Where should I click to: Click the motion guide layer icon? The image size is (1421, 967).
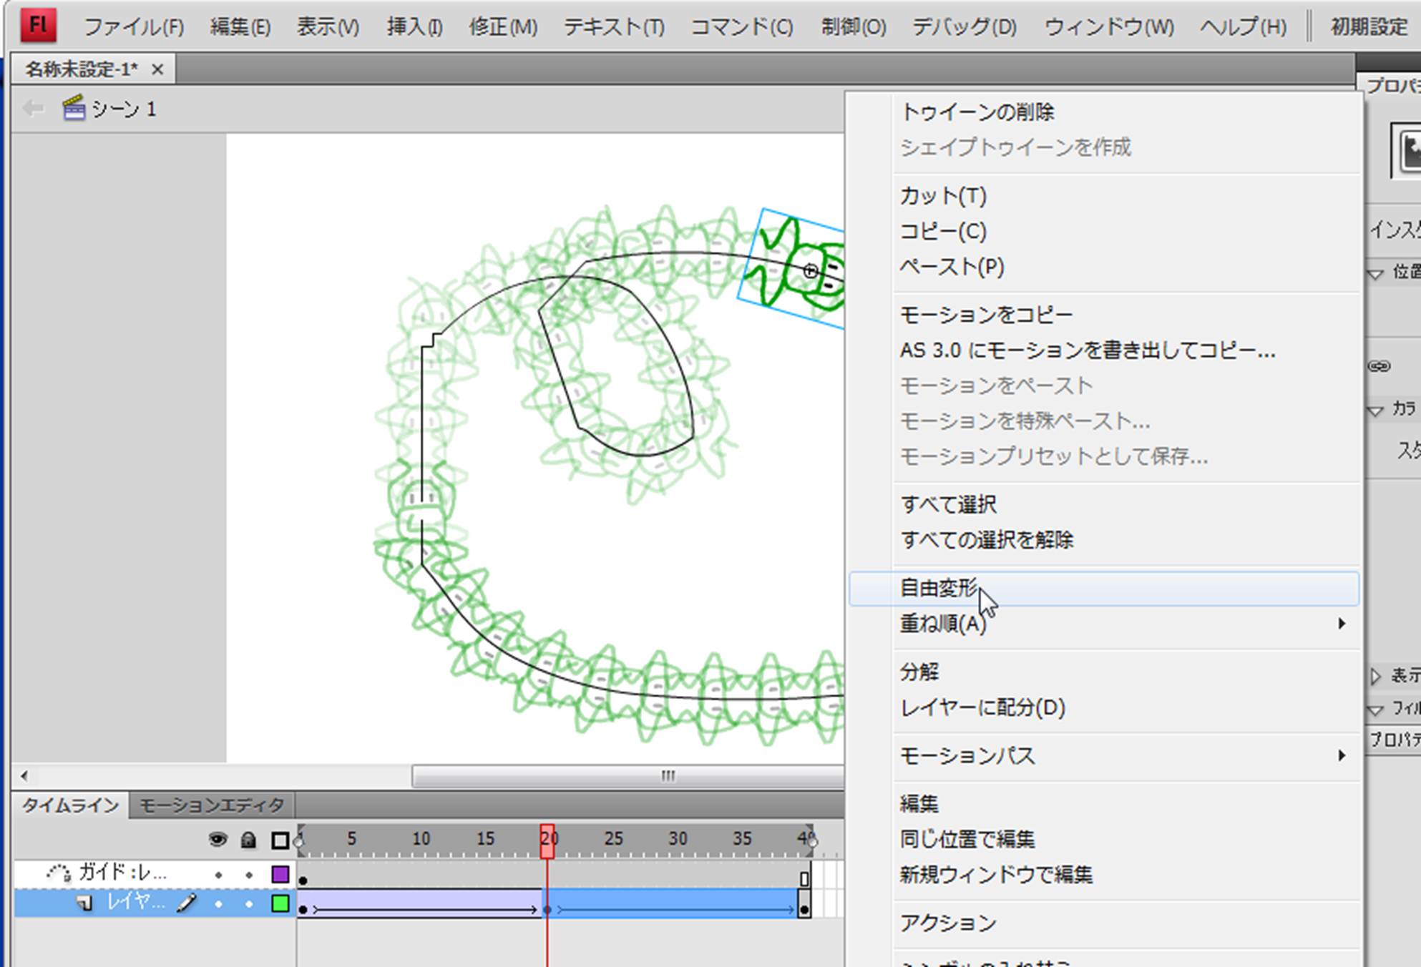tap(59, 873)
